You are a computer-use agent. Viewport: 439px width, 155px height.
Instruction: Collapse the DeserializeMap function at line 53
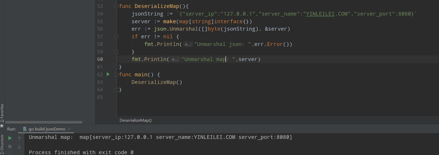click(x=116, y=6)
